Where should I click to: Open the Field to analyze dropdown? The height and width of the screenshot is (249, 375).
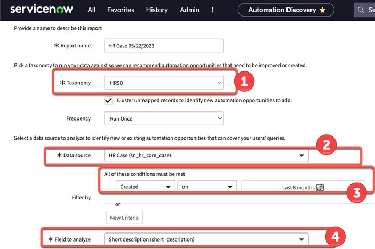(206, 239)
